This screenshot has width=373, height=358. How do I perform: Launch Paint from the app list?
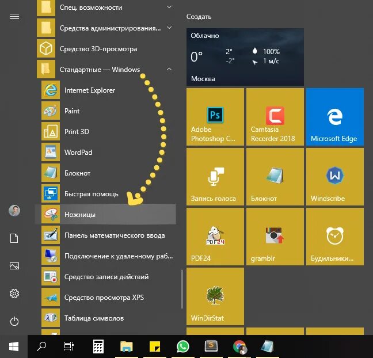click(106, 111)
